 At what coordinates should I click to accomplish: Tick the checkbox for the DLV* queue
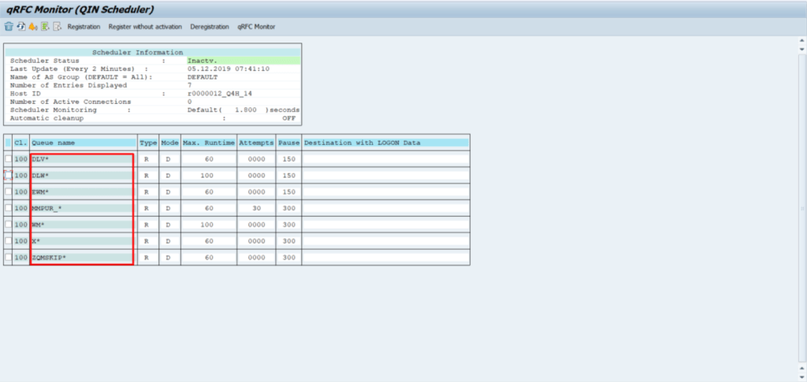point(9,159)
